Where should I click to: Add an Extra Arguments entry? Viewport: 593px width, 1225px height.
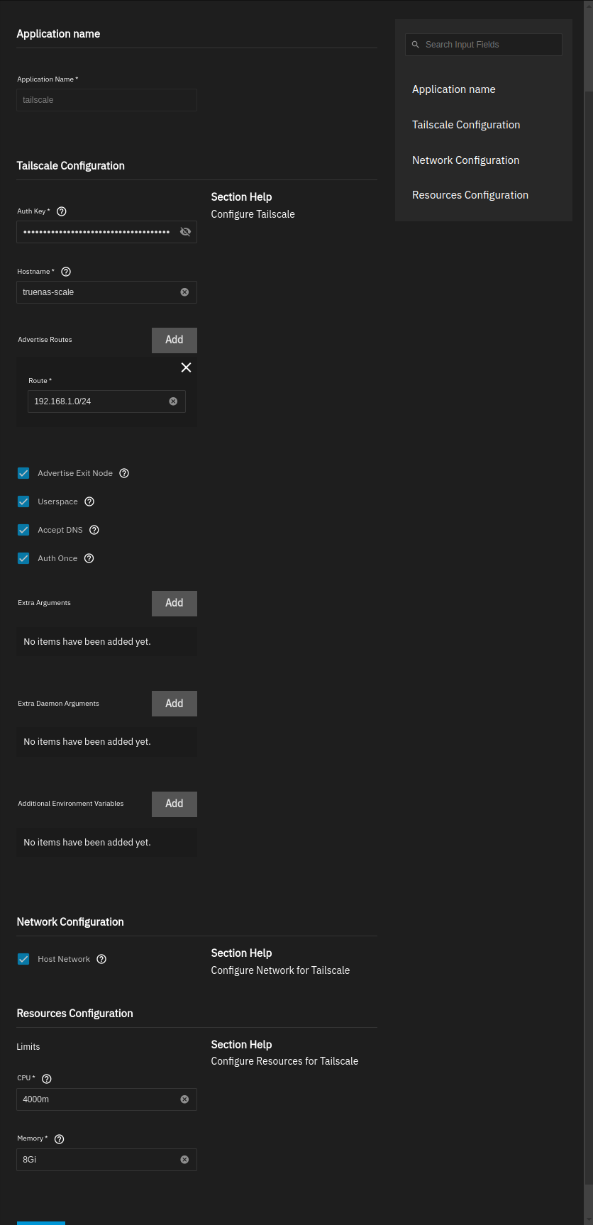tap(174, 603)
